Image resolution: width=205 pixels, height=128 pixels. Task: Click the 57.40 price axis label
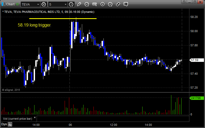coord(194,74)
